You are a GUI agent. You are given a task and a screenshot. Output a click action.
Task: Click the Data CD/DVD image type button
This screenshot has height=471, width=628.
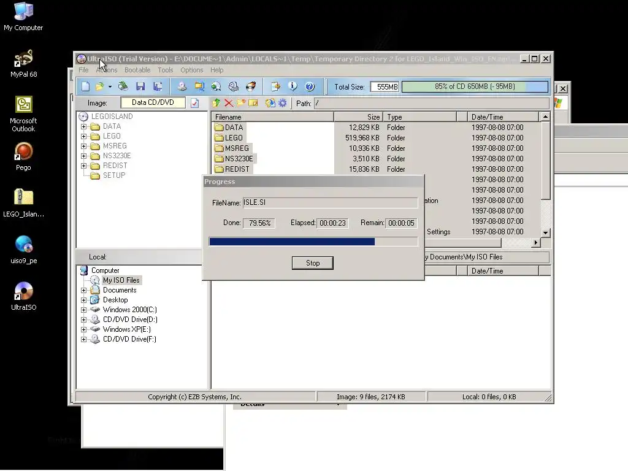pos(153,102)
